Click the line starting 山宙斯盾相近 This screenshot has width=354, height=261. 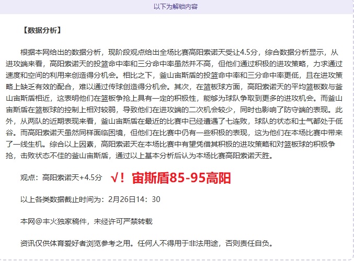pyautogui.click(x=174, y=98)
